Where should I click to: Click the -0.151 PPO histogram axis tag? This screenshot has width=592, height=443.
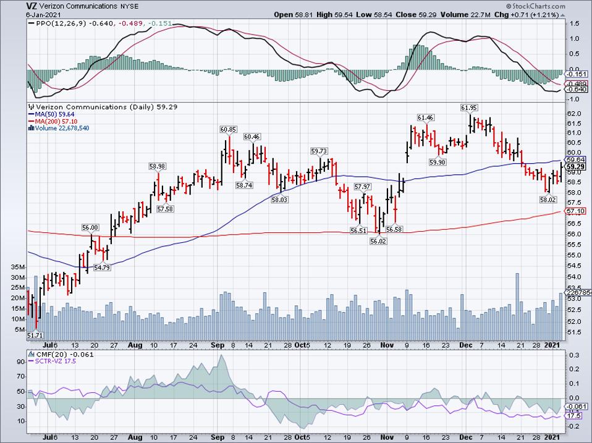577,74
